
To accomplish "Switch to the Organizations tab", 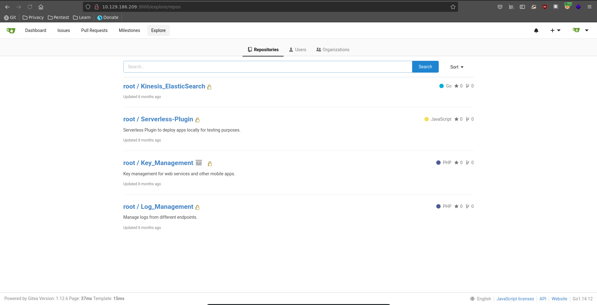I will [x=333, y=50].
